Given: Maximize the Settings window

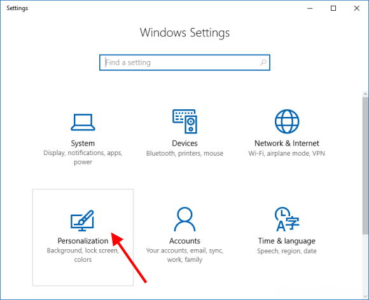Looking at the screenshot, I should (x=333, y=8).
